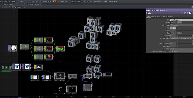
Task: Select the cam1 camera node
Action: pos(60,90)
